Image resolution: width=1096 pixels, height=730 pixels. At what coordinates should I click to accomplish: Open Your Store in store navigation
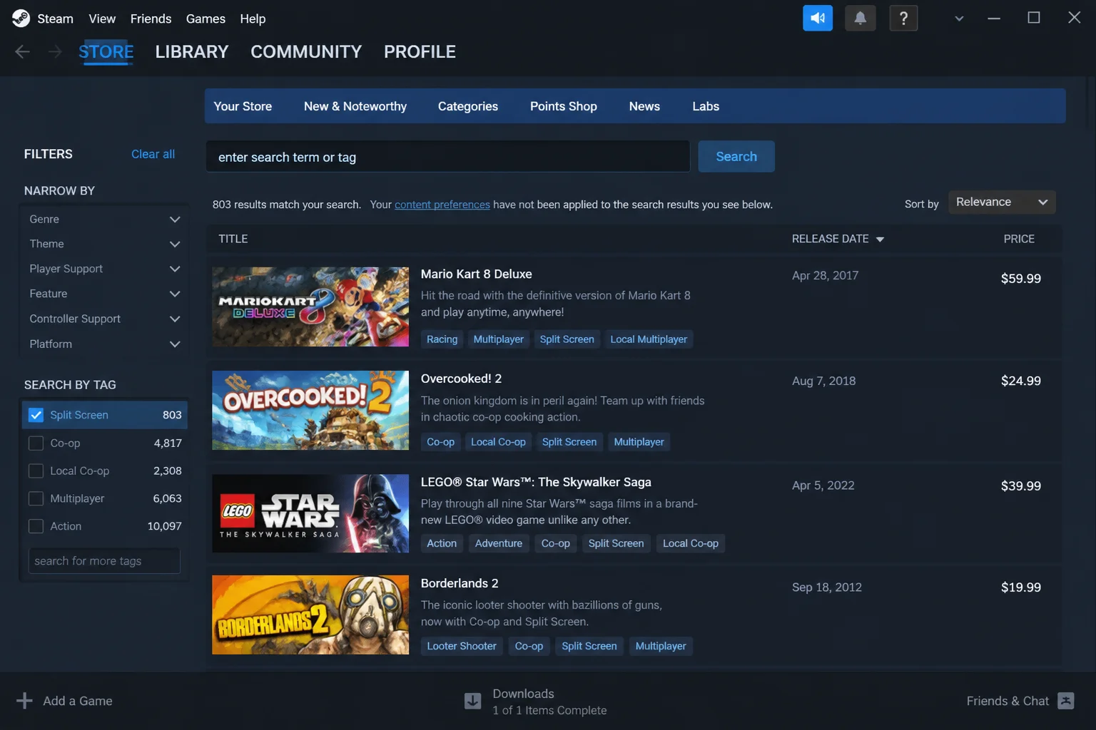243,106
